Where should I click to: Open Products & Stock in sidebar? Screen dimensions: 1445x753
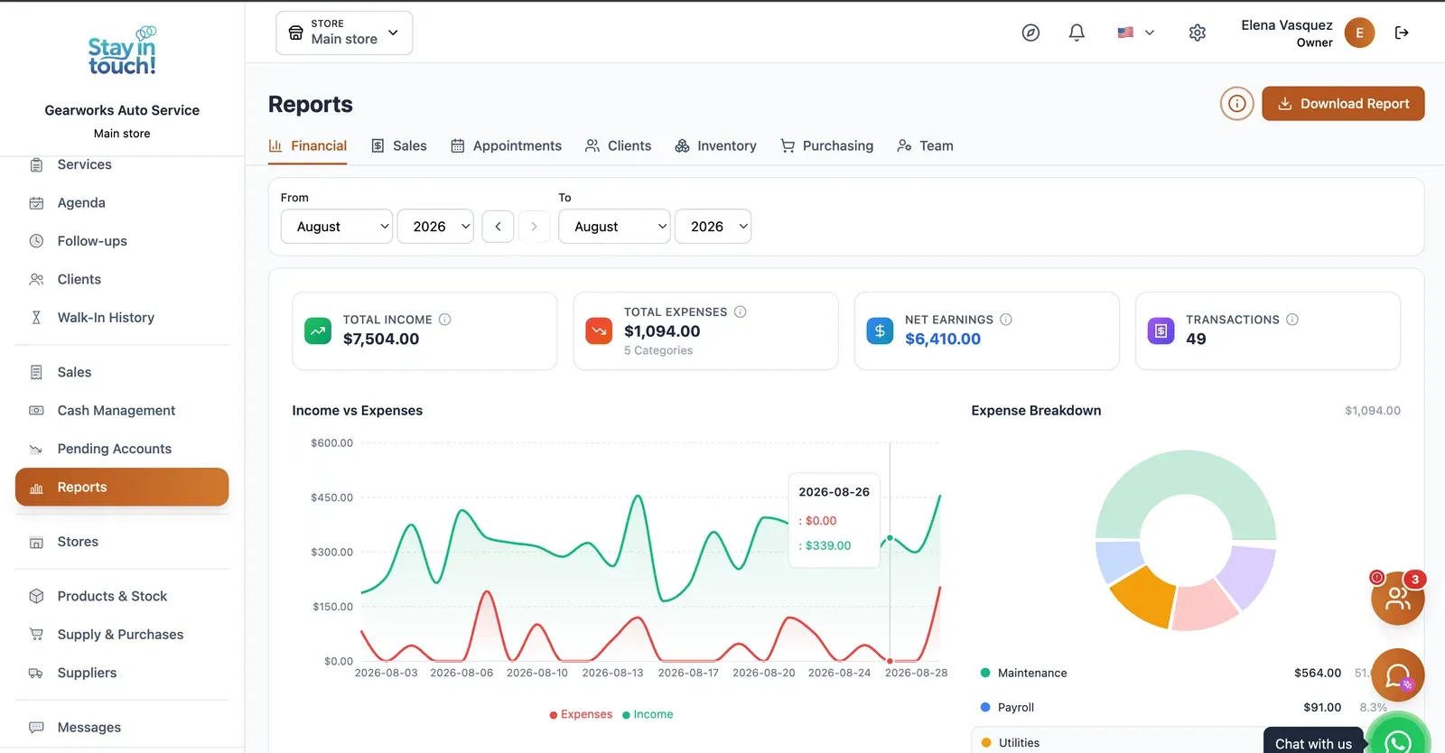pos(122,596)
